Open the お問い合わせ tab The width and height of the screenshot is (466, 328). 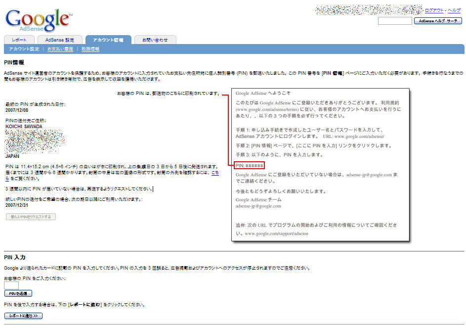(x=155, y=40)
